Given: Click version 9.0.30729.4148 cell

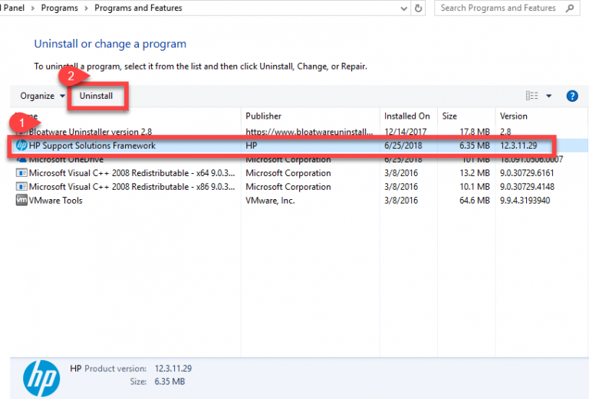Looking at the screenshot, I should pyautogui.click(x=527, y=187).
